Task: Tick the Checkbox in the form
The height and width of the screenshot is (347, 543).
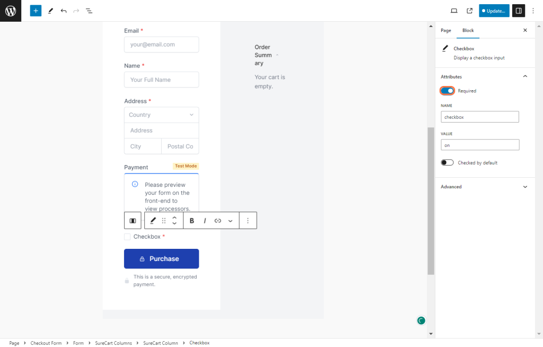Action: pyautogui.click(x=127, y=237)
